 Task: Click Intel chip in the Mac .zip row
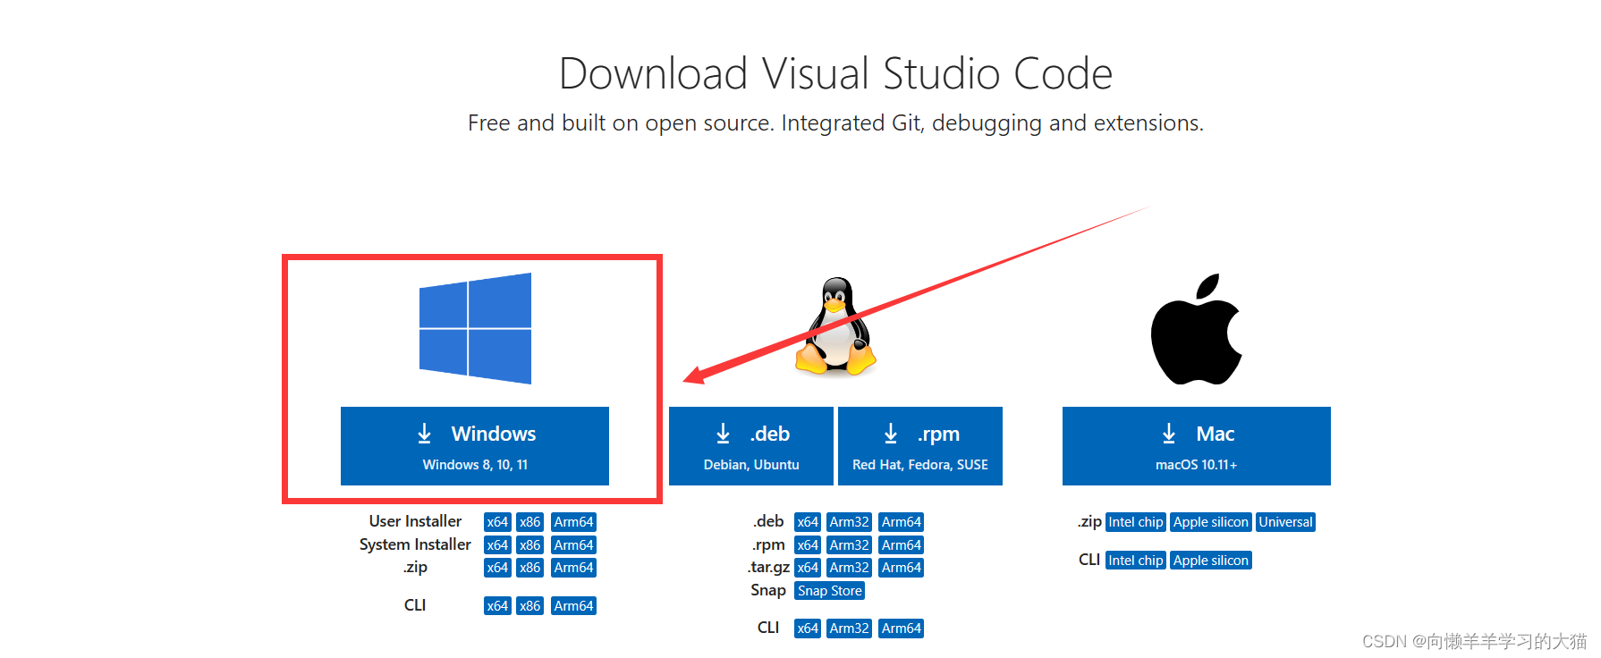1136,522
